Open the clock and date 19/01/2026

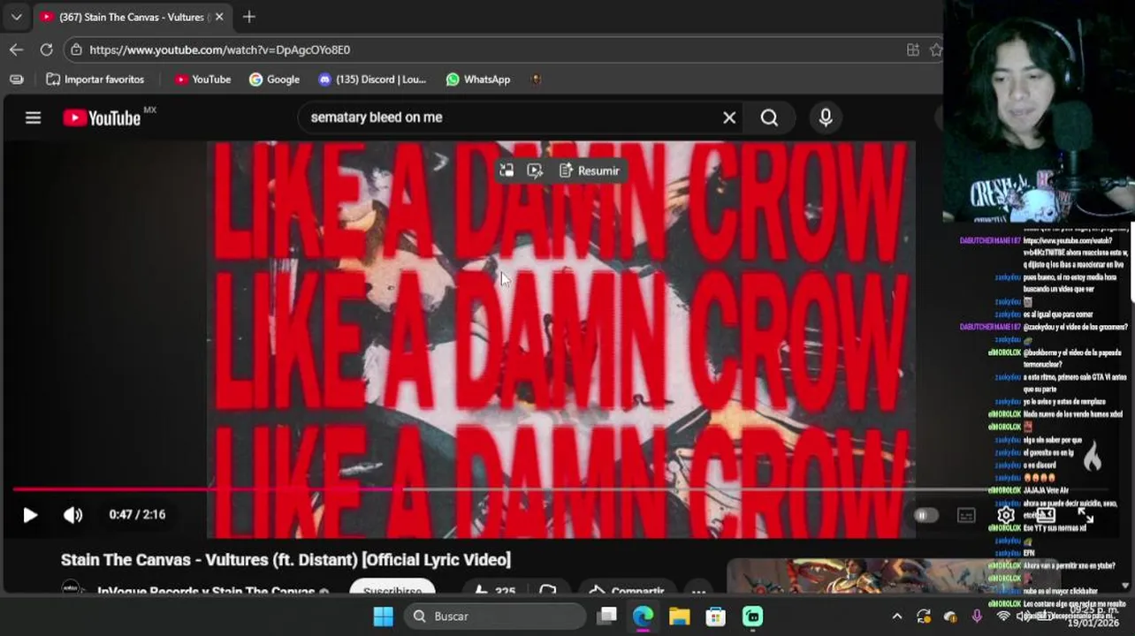click(x=1093, y=617)
